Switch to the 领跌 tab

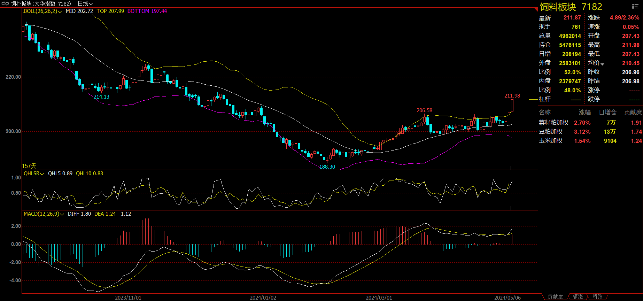pyautogui.click(x=597, y=296)
